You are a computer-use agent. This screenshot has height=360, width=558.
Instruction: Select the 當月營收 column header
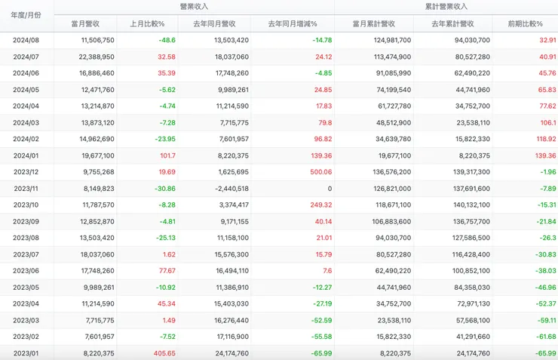click(85, 24)
